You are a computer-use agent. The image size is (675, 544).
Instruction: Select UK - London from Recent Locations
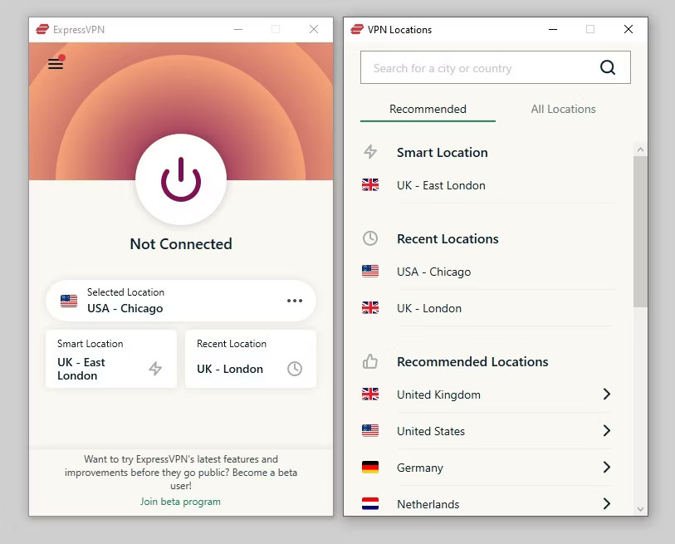[429, 308]
